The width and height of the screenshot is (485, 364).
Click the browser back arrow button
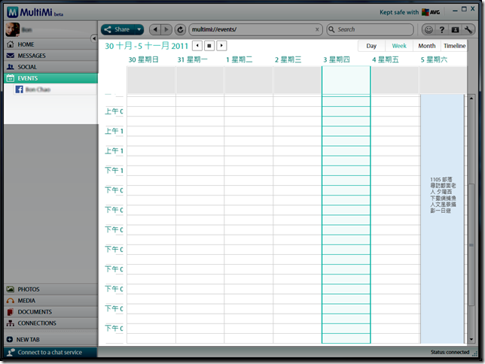(154, 29)
